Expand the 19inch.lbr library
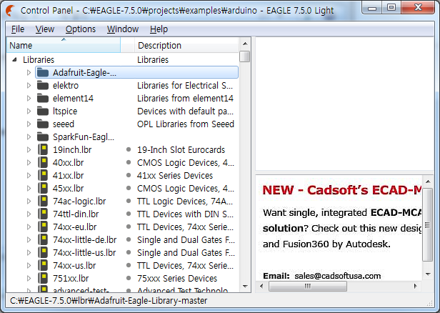Image resolution: width=440 pixels, height=313 pixels. pyautogui.click(x=29, y=149)
